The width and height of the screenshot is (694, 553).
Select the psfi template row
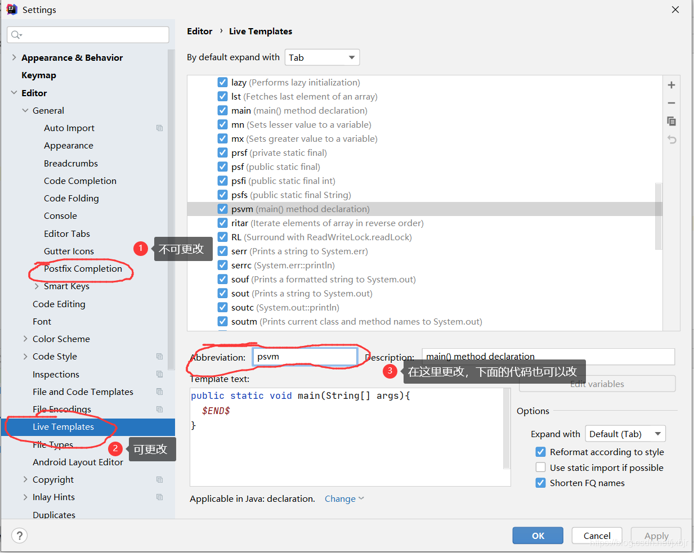[x=424, y=181]
